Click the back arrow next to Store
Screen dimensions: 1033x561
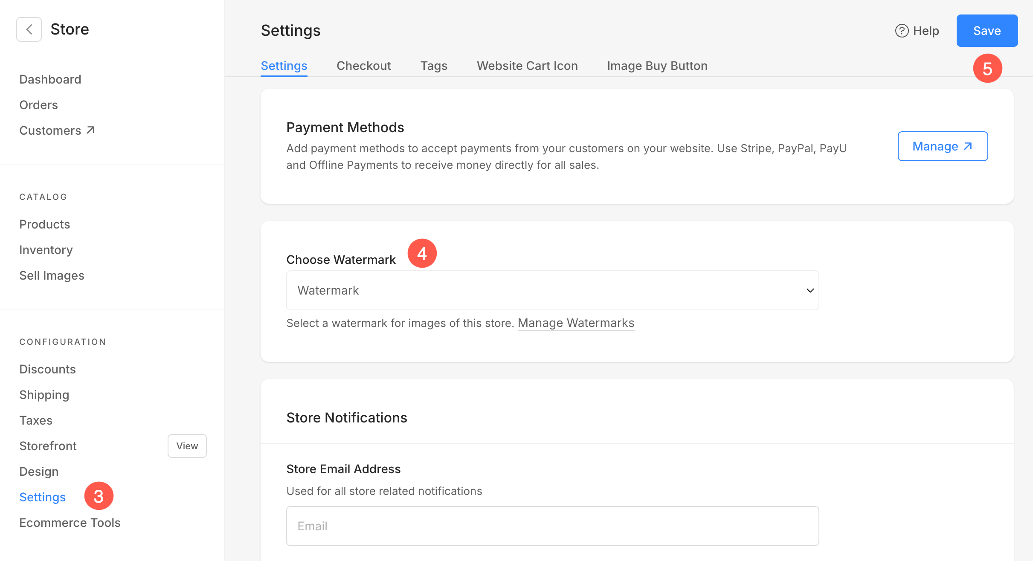(29, 29)
